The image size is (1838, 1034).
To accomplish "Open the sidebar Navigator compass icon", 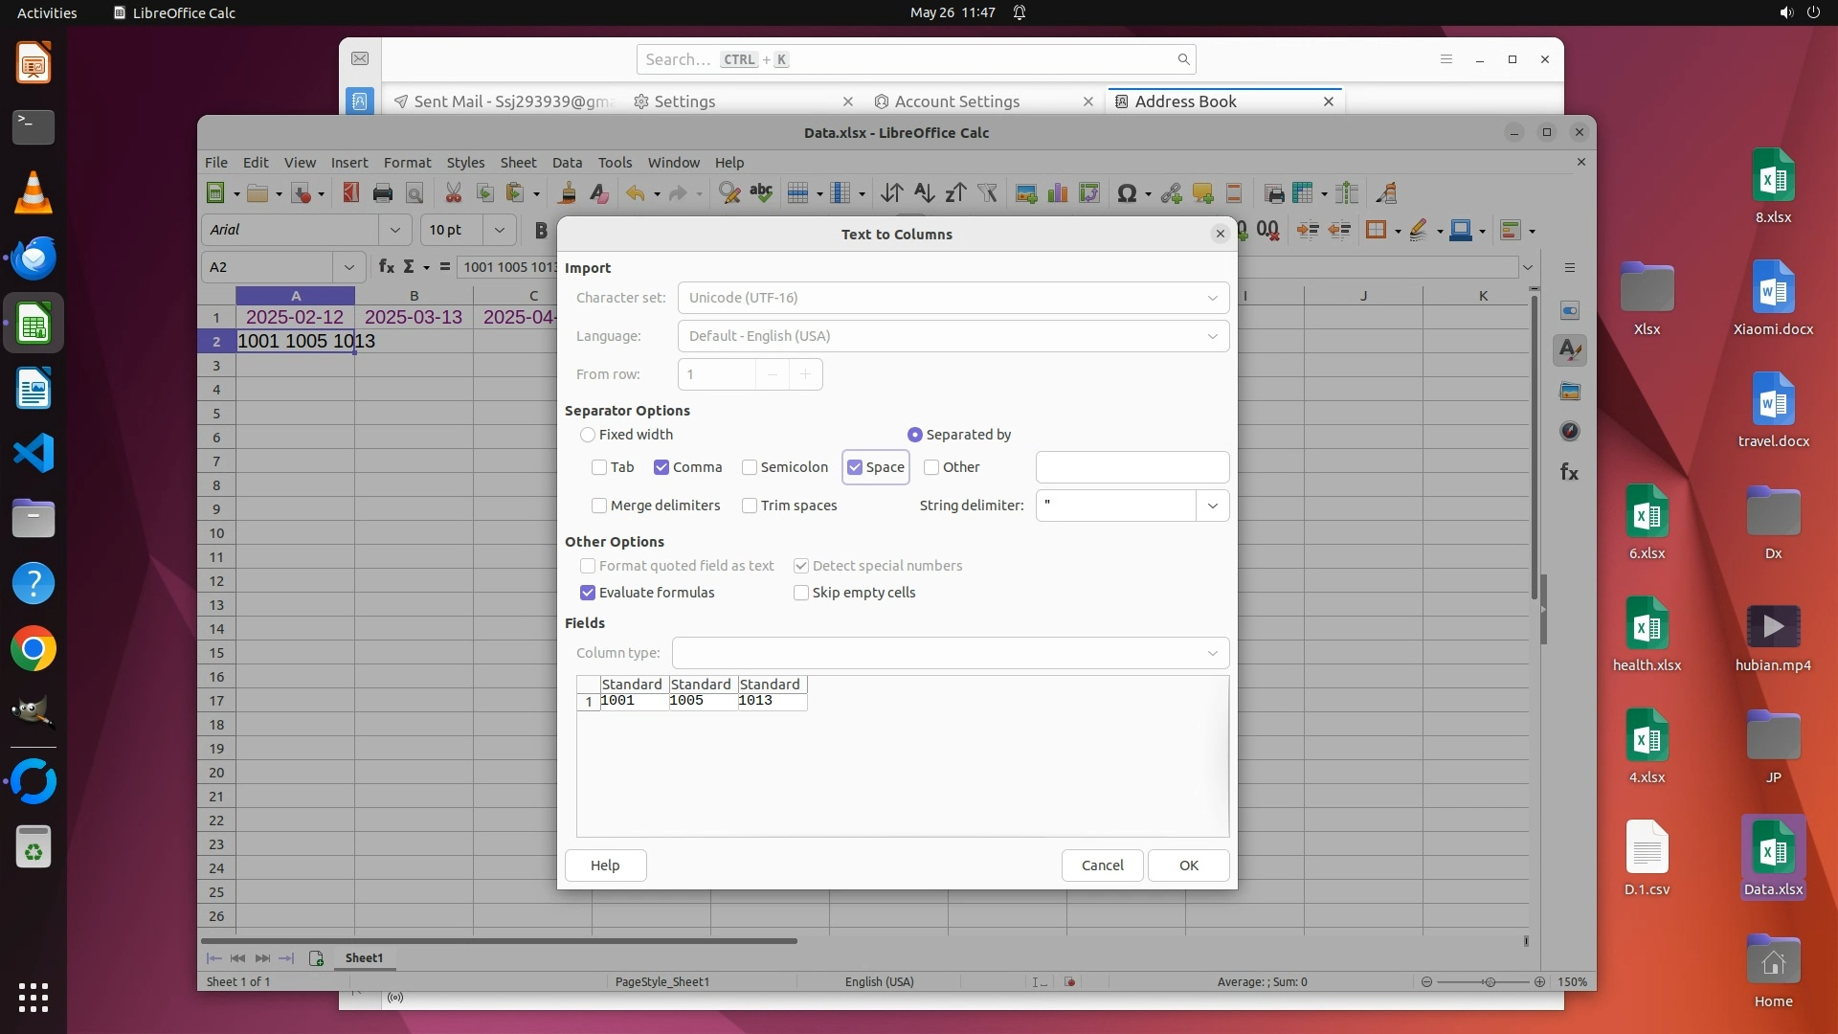I will tap(1569, 432).
